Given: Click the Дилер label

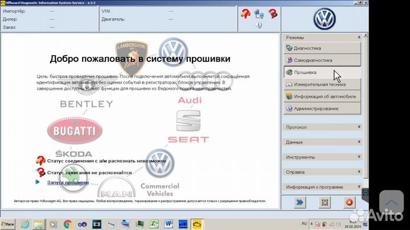Looking at the screenshot, I should 10,19.
